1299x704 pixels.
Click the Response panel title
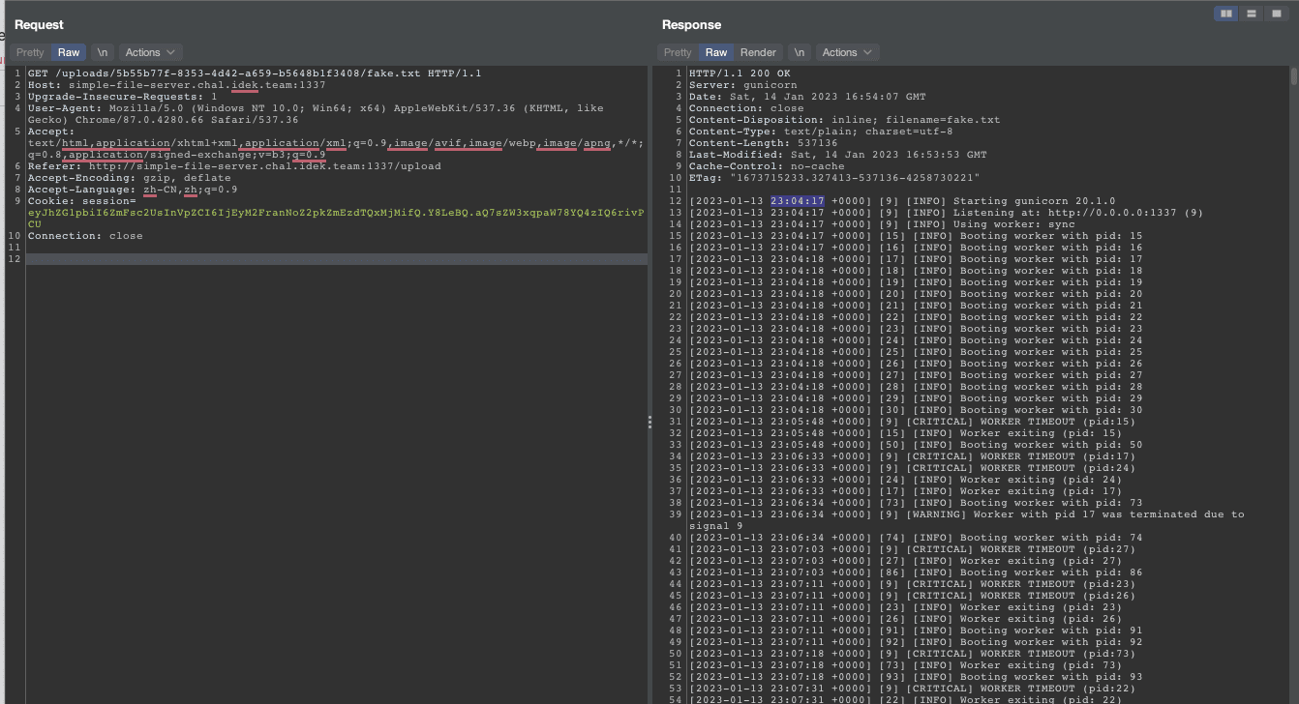click(691, 24)
